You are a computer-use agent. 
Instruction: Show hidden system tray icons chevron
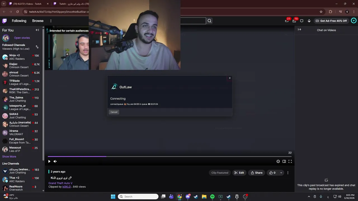point(309,197)
